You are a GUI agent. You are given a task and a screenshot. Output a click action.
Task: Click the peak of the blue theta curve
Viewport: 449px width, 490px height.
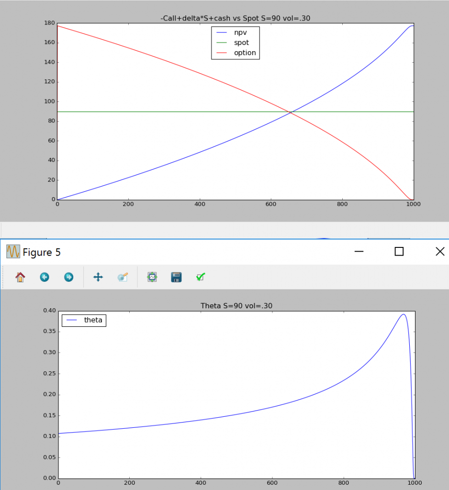[x=403, y=315]
